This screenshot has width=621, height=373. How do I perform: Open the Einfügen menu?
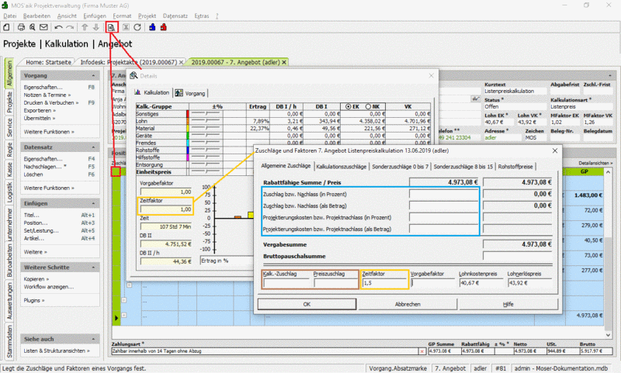pyautogui.click(x=95, y=16)
